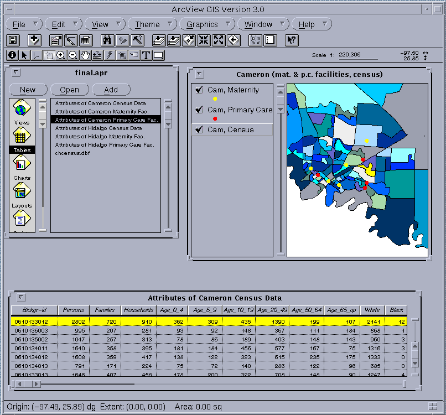The height and width of the screenshot is (415, 446).
Task: Click the Persons column header
Action: pyautogui.click(x=74, y=310)
